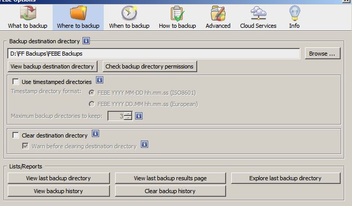Go to the Advanced tab
This screenshot has height=206, width=352.
click(x=218, y=18)
